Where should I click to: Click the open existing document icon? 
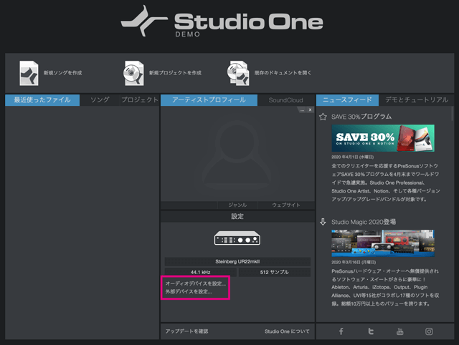[x=238, y=73]
